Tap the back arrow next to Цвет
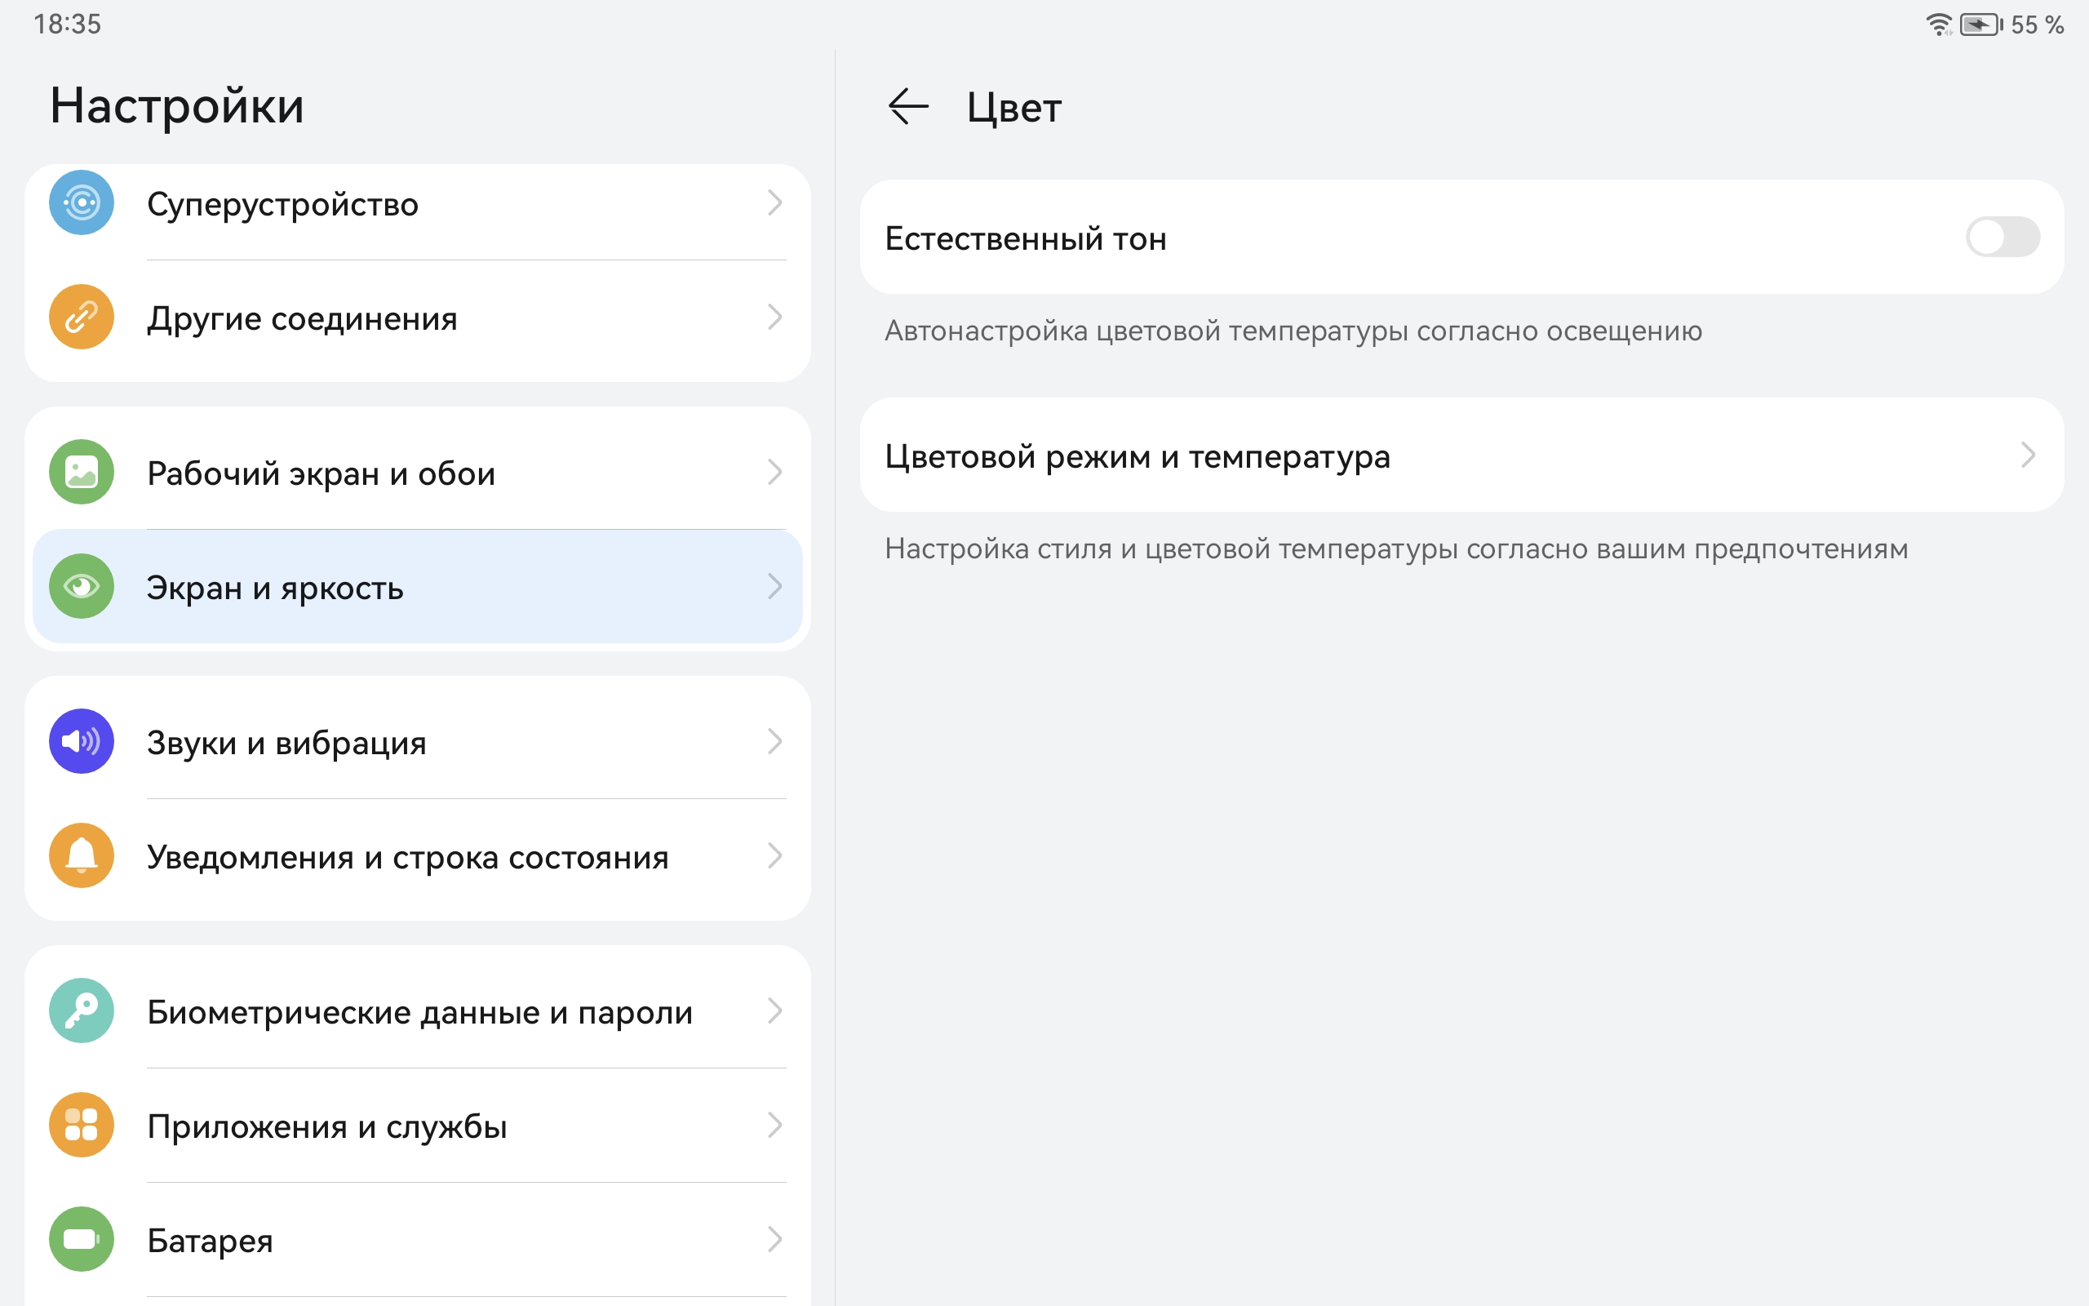The width and height of the screenshot is (2089, 1306). (908, 107)
